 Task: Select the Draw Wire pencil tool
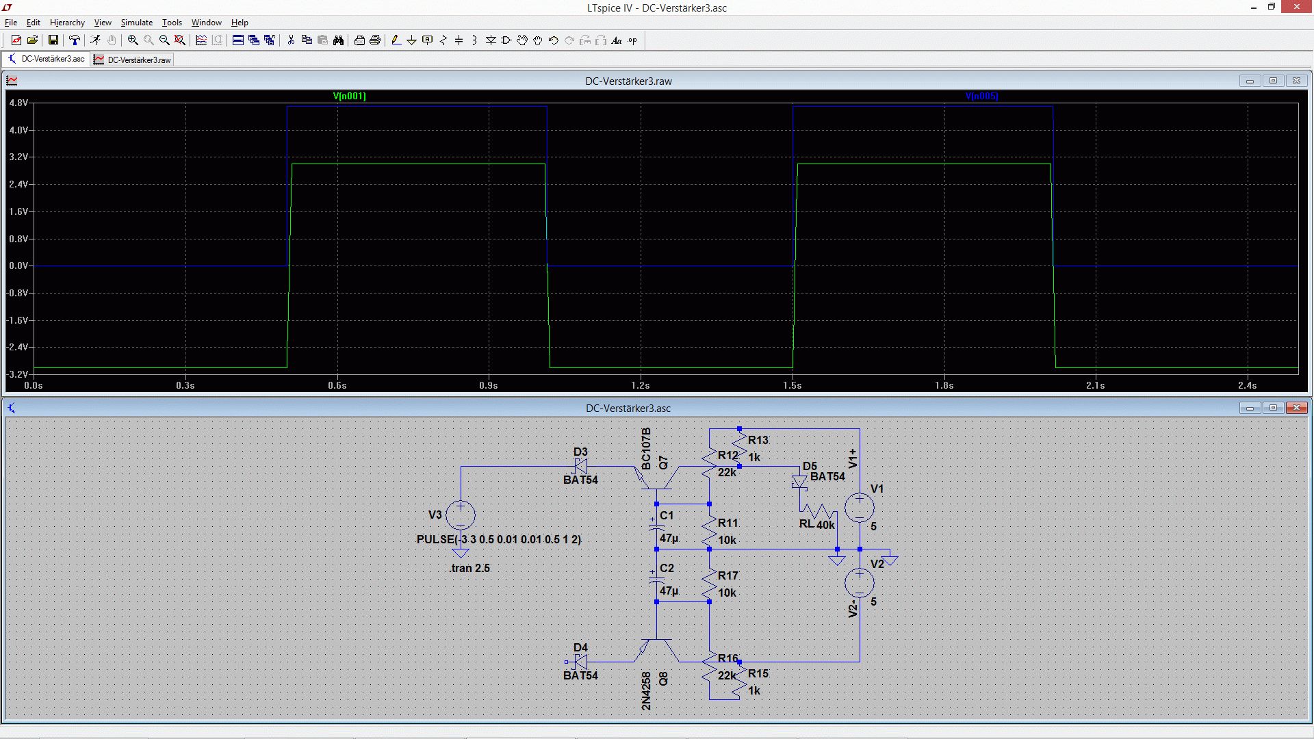click(x=396, y=40)
